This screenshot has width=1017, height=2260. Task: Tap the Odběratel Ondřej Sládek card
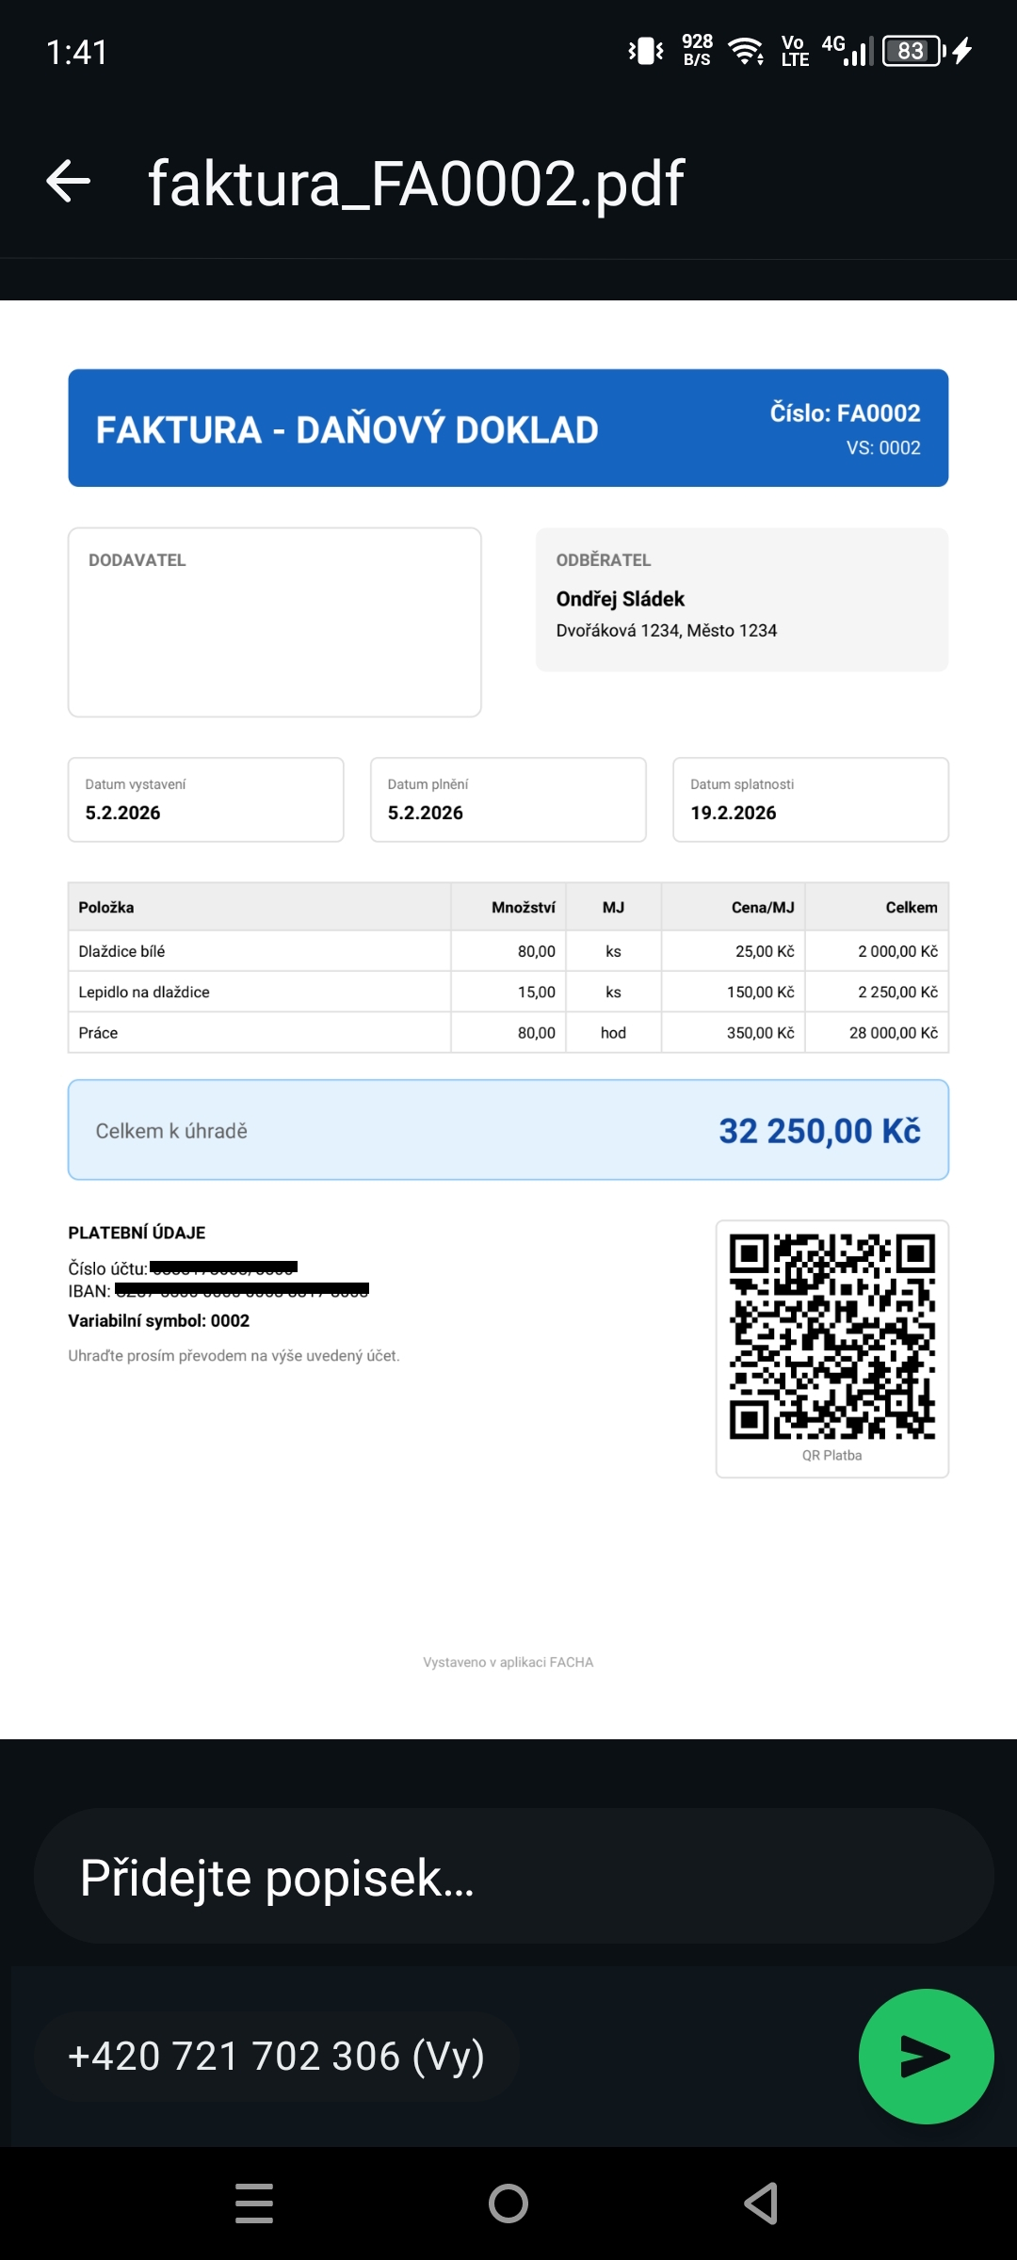(x=742, y=600)
